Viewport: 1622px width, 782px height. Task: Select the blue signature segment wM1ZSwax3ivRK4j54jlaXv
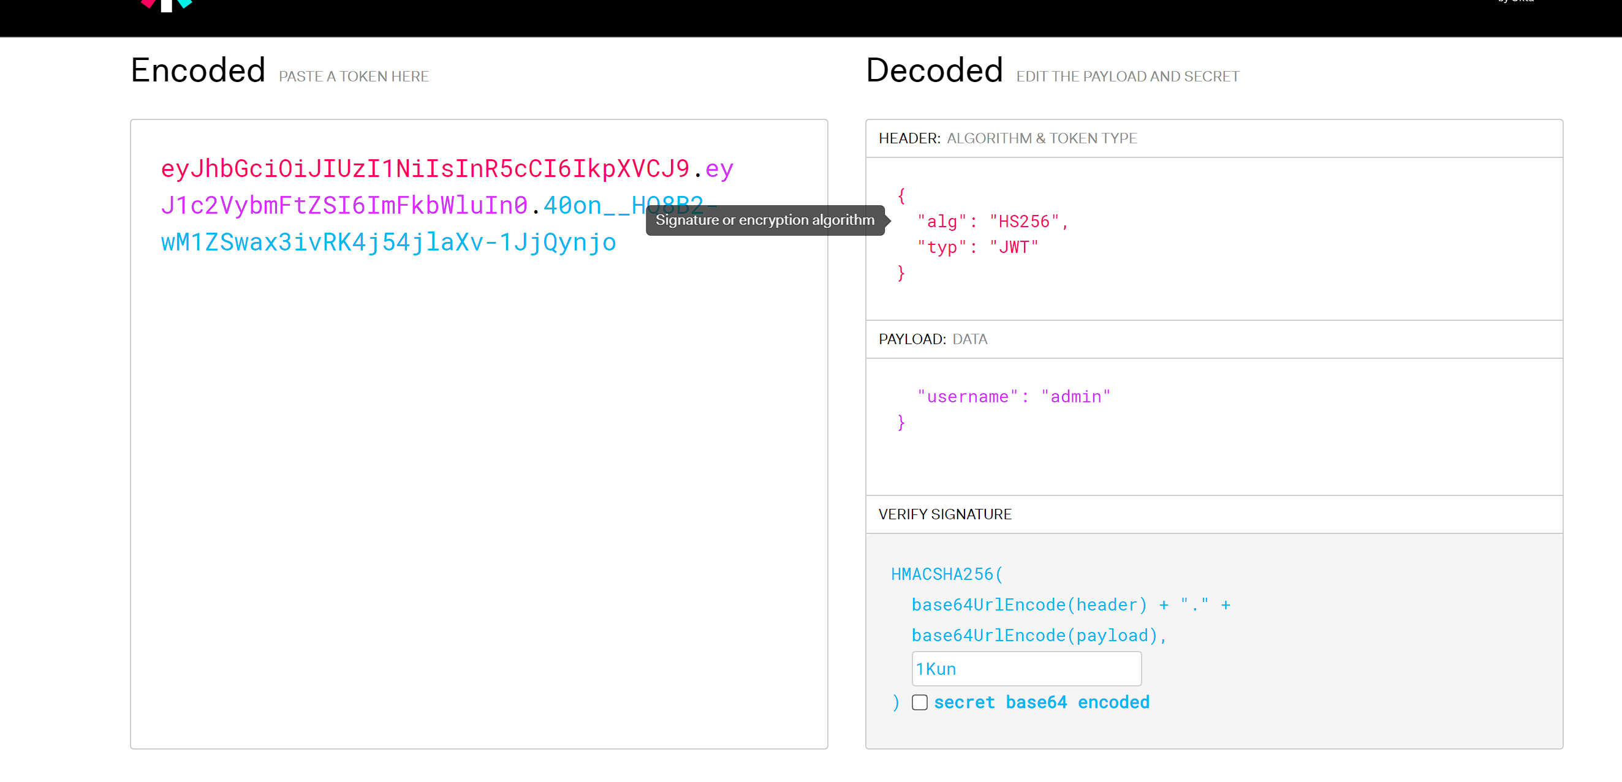(388, 242)
